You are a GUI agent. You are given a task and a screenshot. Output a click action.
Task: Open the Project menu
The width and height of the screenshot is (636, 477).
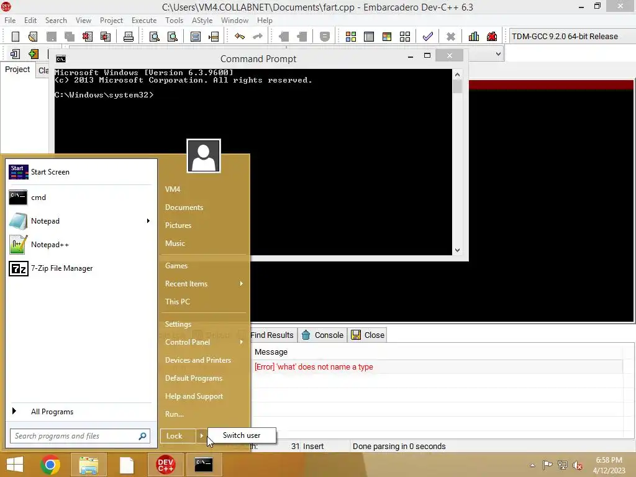tap(111, 20)
